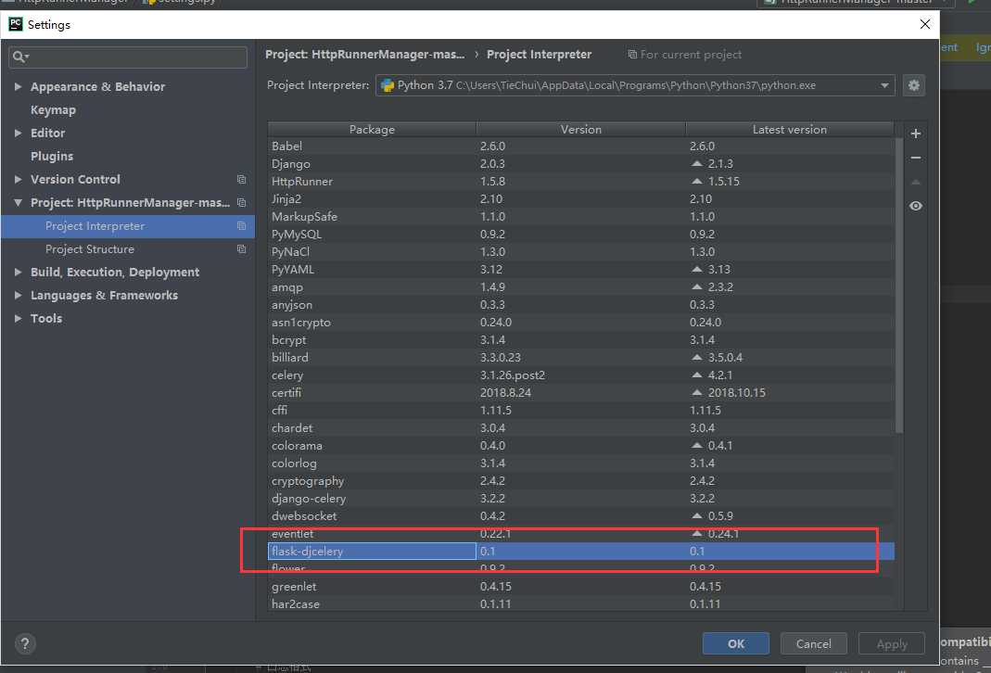991x673 pixels.
Task: Select the billiard package row
Action: coord(581,357)
